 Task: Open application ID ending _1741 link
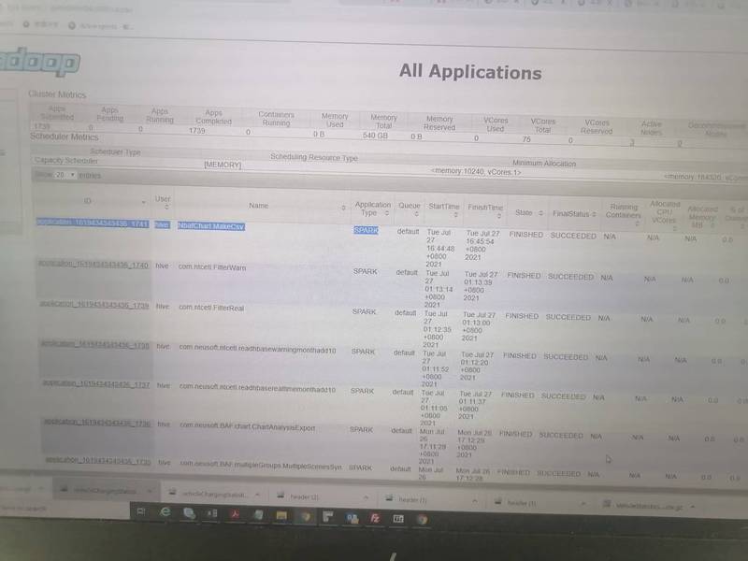[93, 223]
